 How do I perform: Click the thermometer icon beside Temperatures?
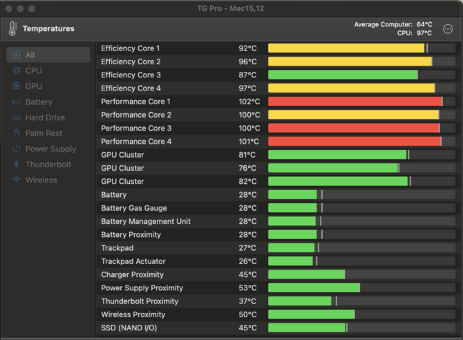coord(12,28)
